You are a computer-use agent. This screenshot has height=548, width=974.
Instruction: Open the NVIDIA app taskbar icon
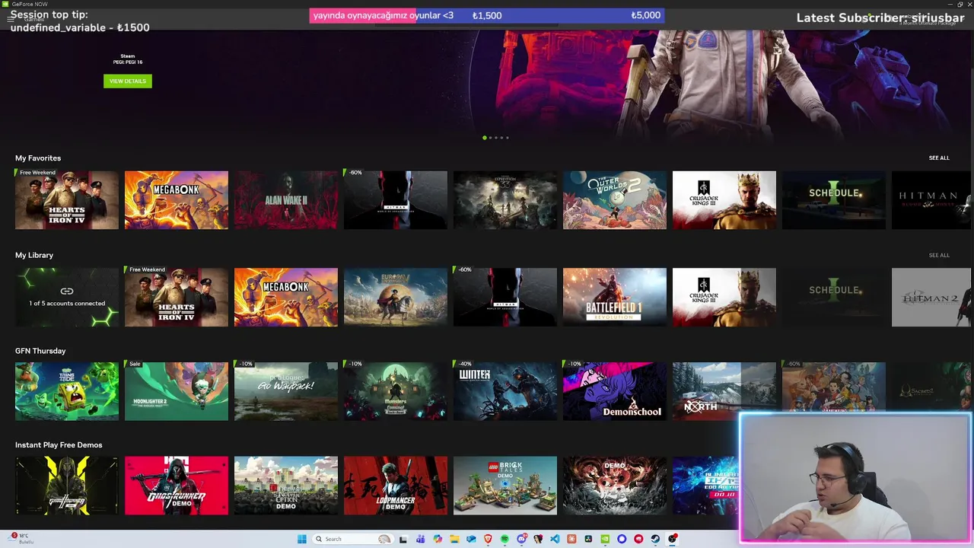605,539
